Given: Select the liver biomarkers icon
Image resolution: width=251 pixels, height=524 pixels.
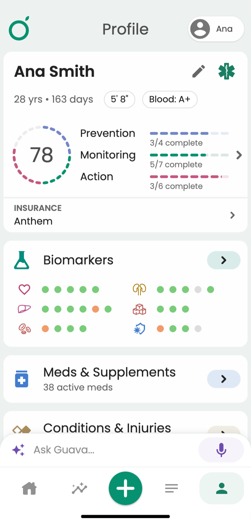Looking at the screenshot, I should 24,309.
